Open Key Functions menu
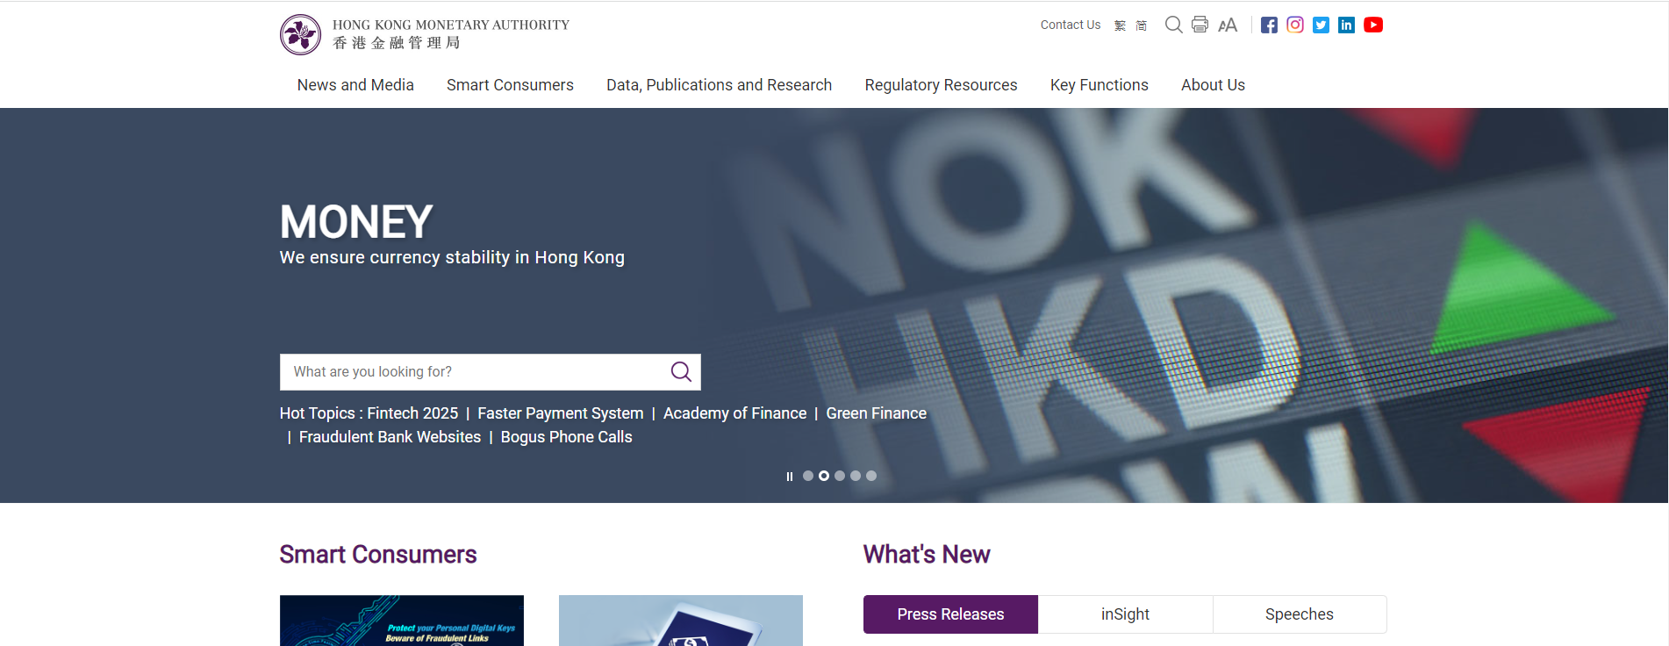The height and width of the screenshot is (646, 1669). click(1099, 85)
